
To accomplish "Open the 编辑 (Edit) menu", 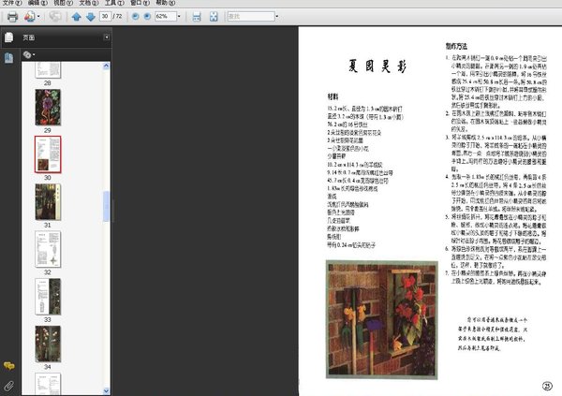I will point(37,3).
